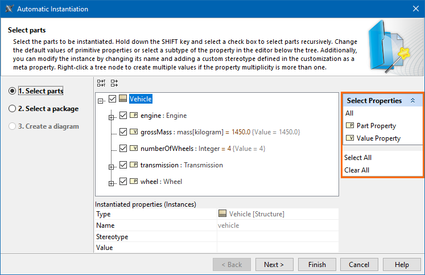Uncheck the engine : Engine checkbox
425x275 pixels.
[123, 115]
